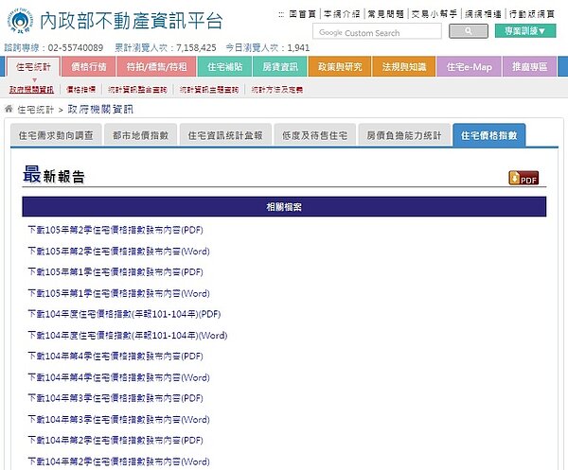568x470 pixels.
Task: Switch to the 住宅需求動向調查 tab
Action: (x=56, y=135)
